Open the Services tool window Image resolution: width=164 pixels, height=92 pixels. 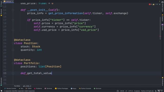coord(97,88)
